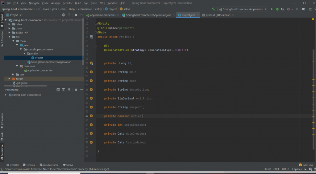Open the Event Log
Screen dimensions: 316x174
[x=307, y=165]
